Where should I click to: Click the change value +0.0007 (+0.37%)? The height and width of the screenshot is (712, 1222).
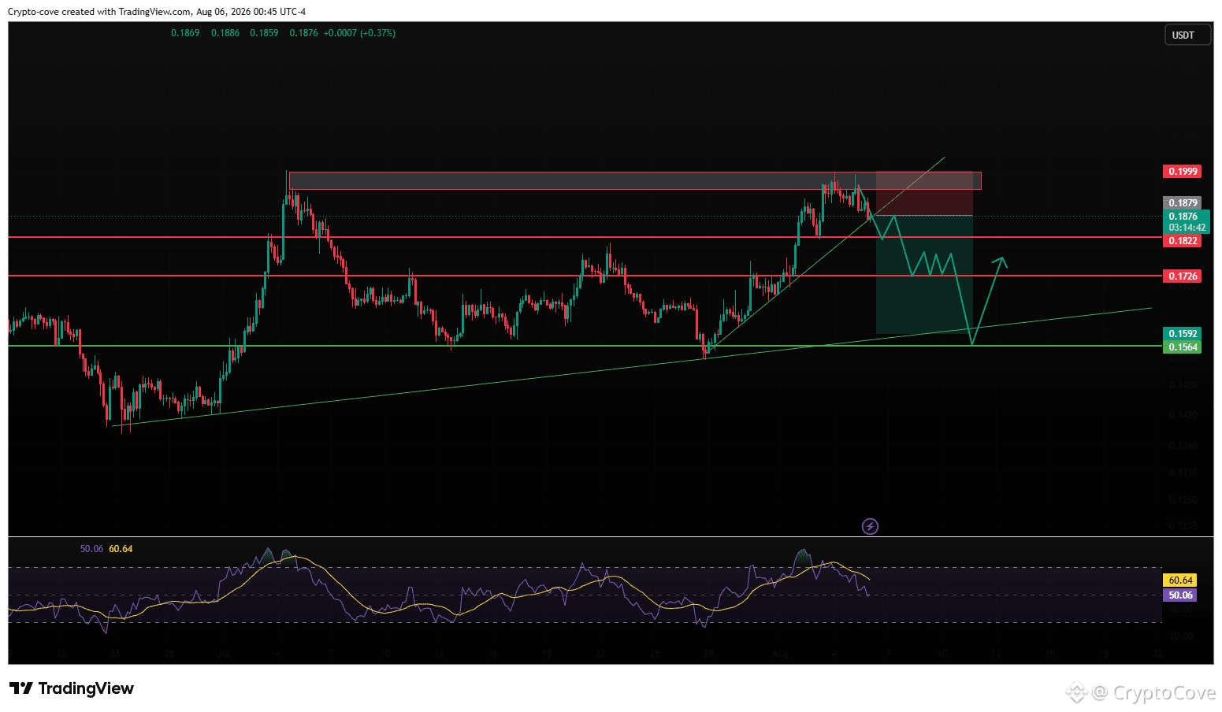click(359, 33)
